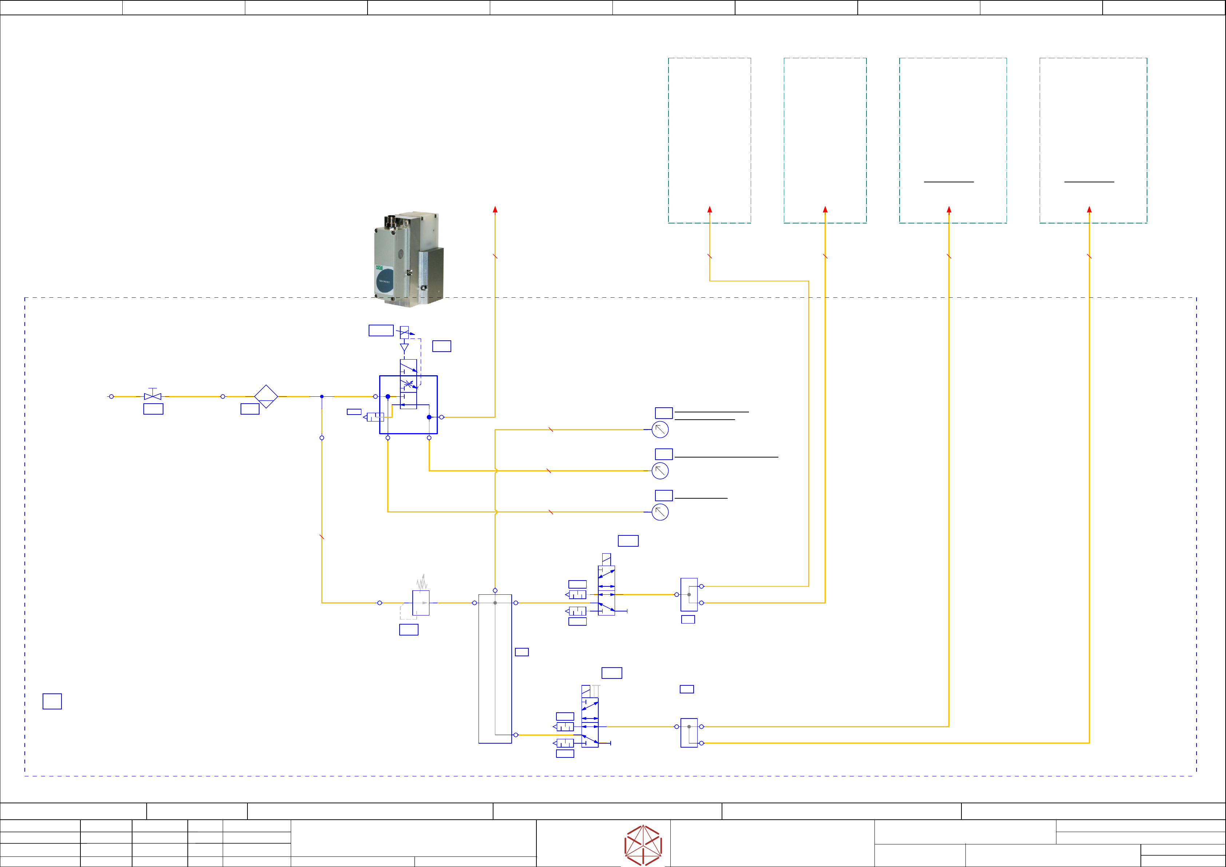
Task: Click the red hexagon company logo
Action: tap(643, 845)
